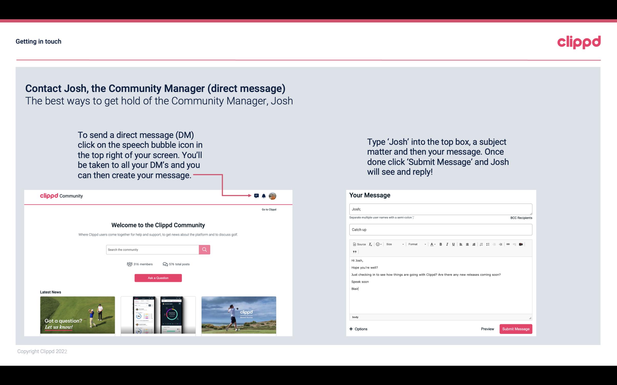The image size is (617, 385).
Task: Click Submit Message button
Action: tap(516, 329)
